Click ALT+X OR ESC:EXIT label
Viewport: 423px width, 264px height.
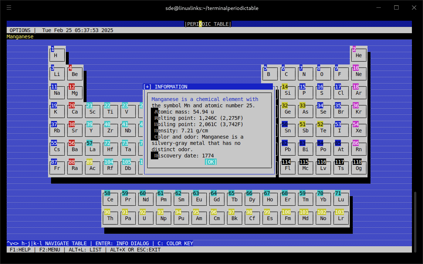[x=135, y=250]
